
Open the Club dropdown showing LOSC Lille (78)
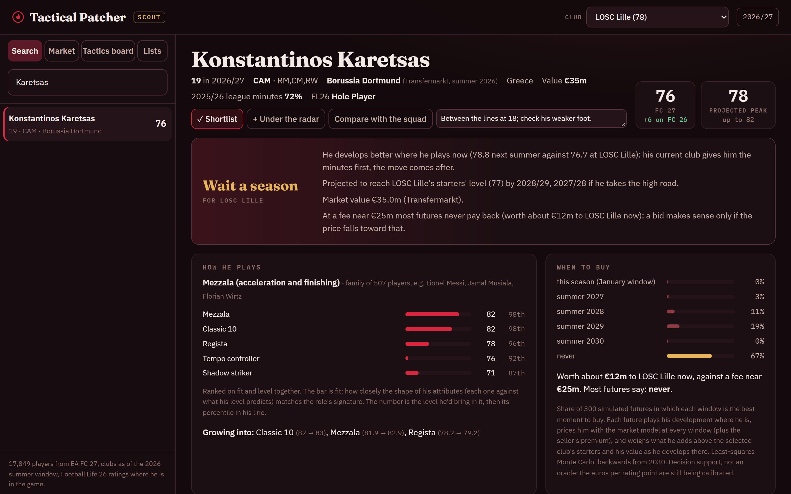(x=657, y=17)
